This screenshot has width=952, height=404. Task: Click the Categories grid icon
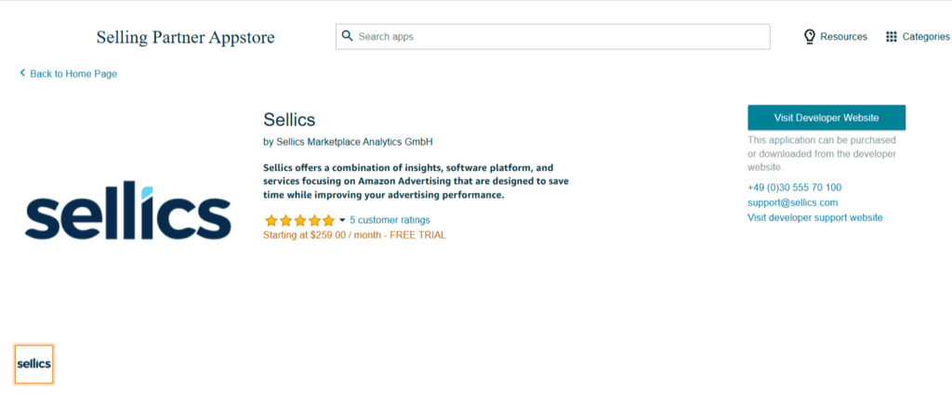891,37
